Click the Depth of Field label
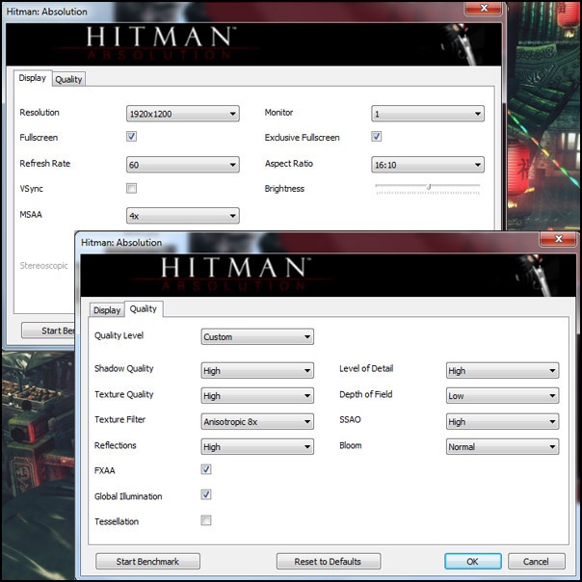This screenshot has width=582, height=582. point(366,394)
